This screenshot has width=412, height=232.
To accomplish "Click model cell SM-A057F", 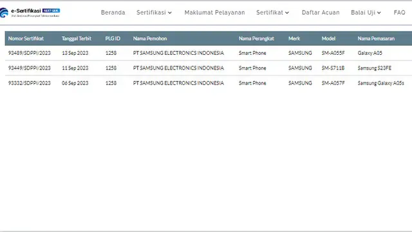I will (x=333, y=83).
